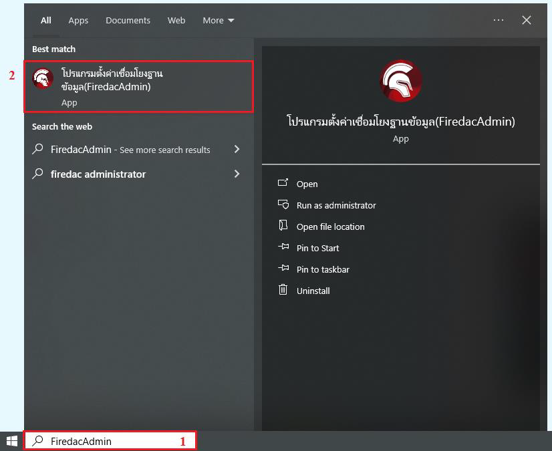Select the Web search tab
552x451 pixels.
point(176,21)
